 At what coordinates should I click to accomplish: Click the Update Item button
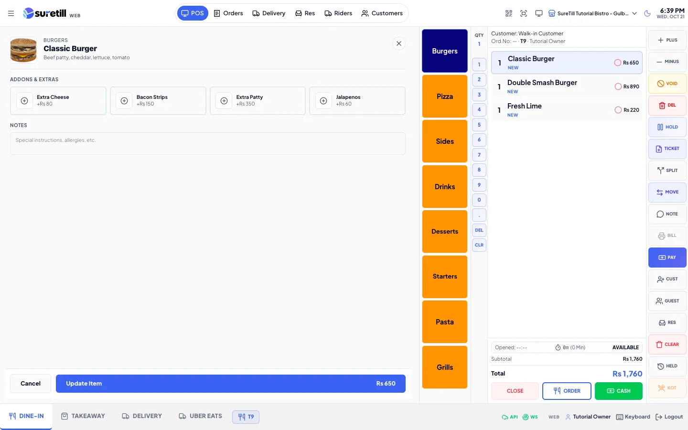coord(231,384)
